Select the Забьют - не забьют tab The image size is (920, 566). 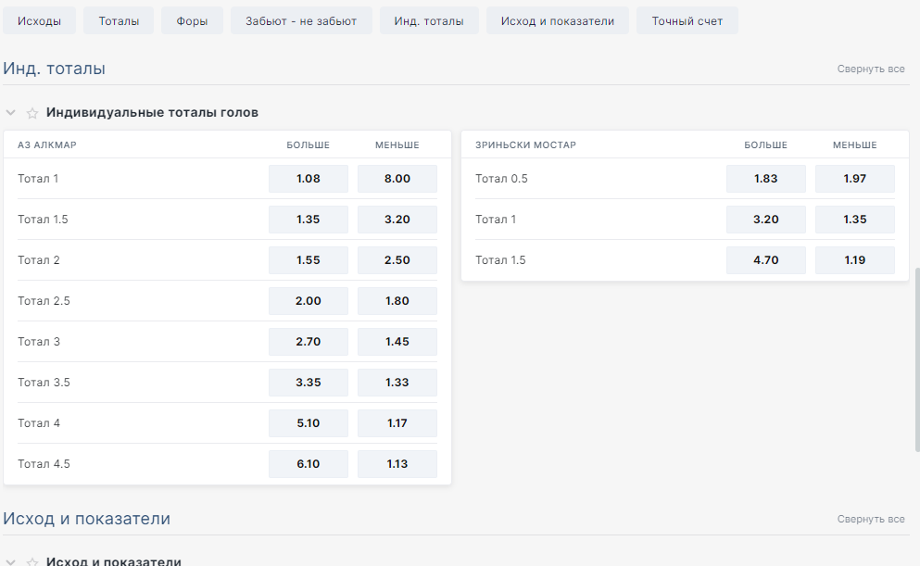tap(301, 20)
